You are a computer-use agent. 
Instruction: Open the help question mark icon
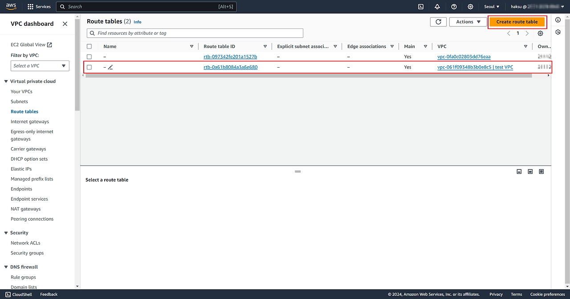tap(454, 7)
